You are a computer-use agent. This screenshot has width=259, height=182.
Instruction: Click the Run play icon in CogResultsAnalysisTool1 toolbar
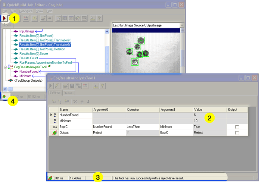[51, 86]
